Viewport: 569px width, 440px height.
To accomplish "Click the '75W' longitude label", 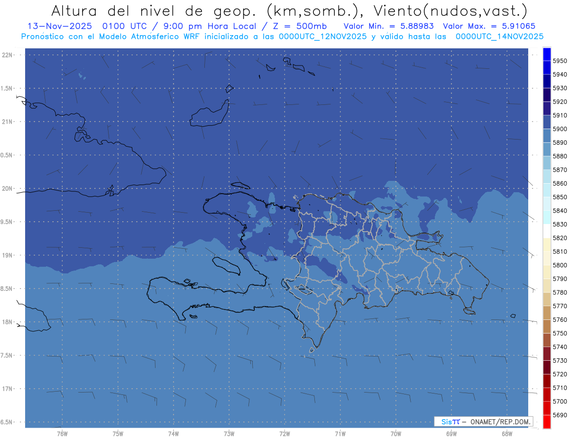I will 118,434.
